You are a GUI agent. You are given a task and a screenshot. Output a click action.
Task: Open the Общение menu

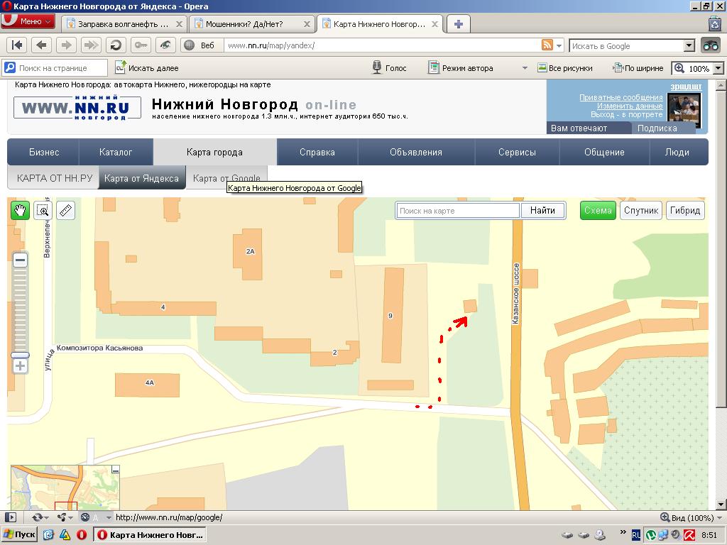click(x=604, y=152)
